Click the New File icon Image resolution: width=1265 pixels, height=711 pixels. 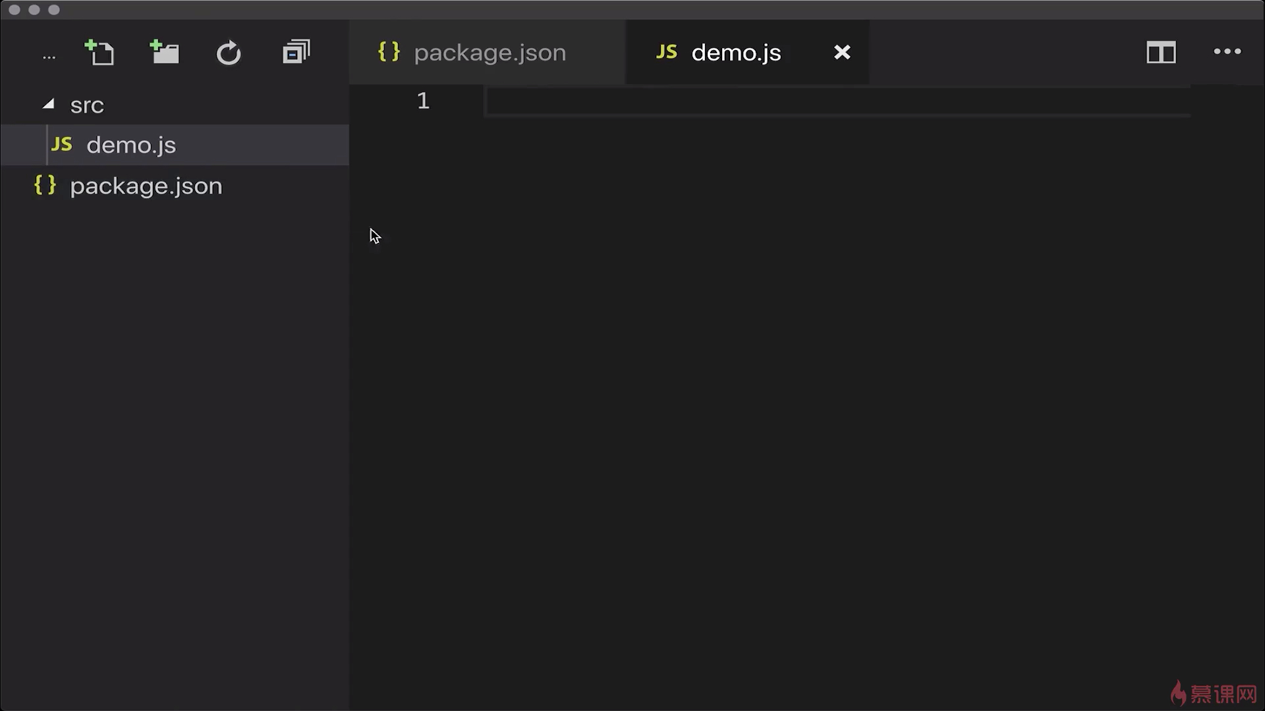(x=100, y=53)
